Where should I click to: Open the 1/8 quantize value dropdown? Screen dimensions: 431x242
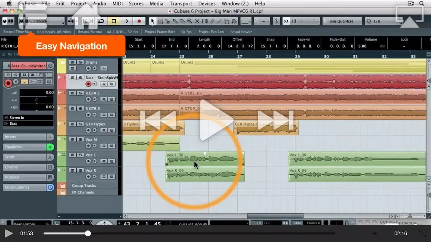click(384, 21)
